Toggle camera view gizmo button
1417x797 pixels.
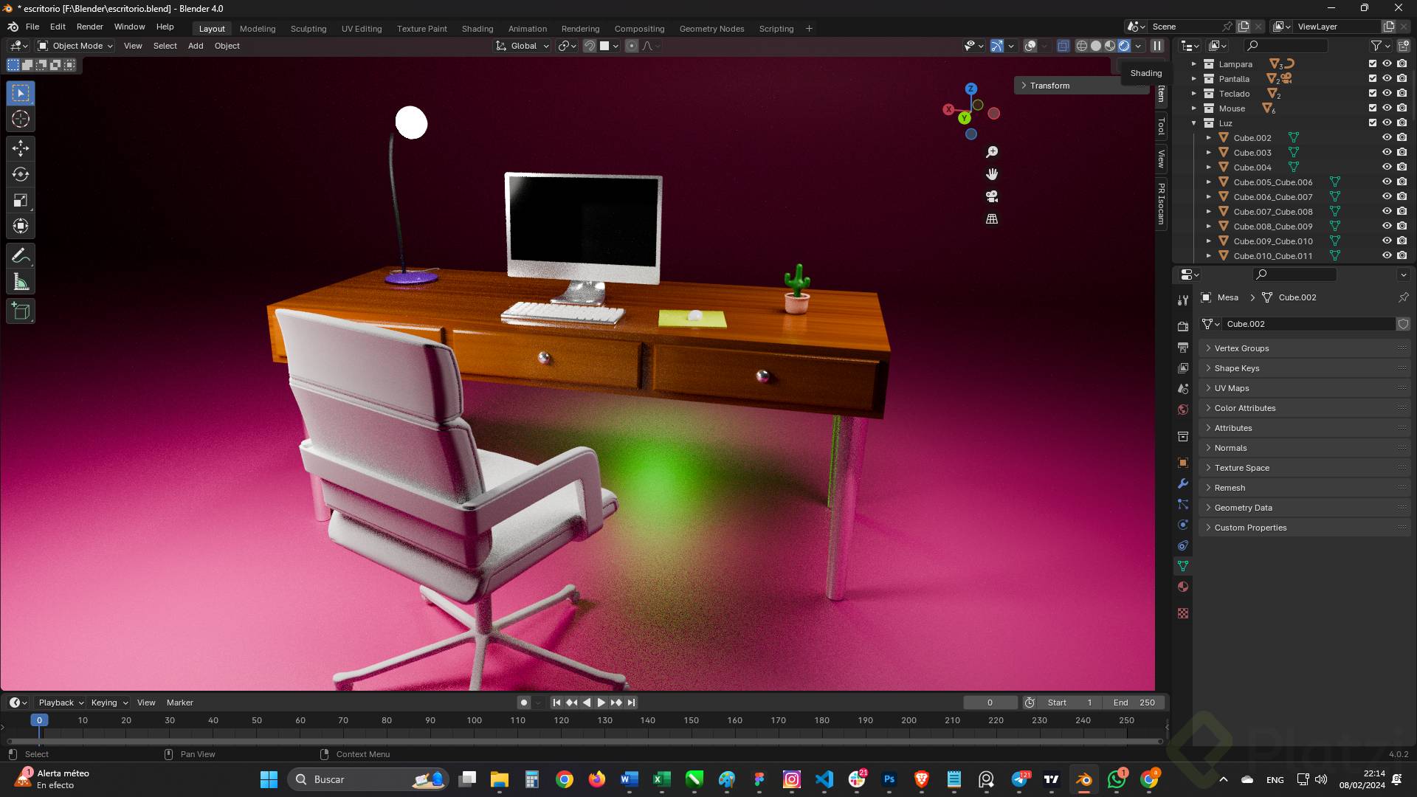pyautogui.click(x=992, y=196)
